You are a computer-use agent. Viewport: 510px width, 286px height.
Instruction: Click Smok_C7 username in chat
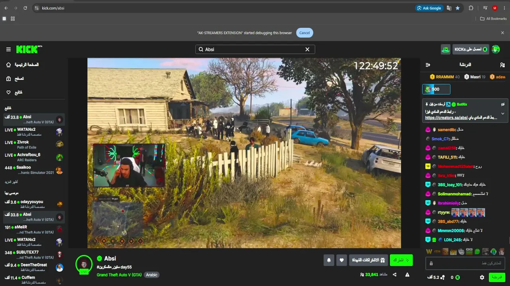(x=440, y=139)
